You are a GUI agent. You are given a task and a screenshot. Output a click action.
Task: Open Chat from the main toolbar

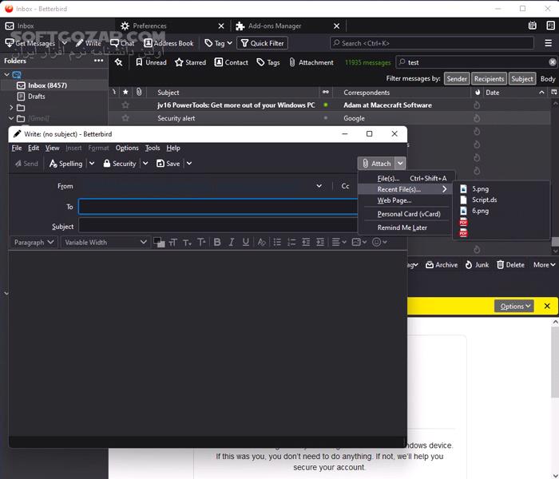coord(122,43)
